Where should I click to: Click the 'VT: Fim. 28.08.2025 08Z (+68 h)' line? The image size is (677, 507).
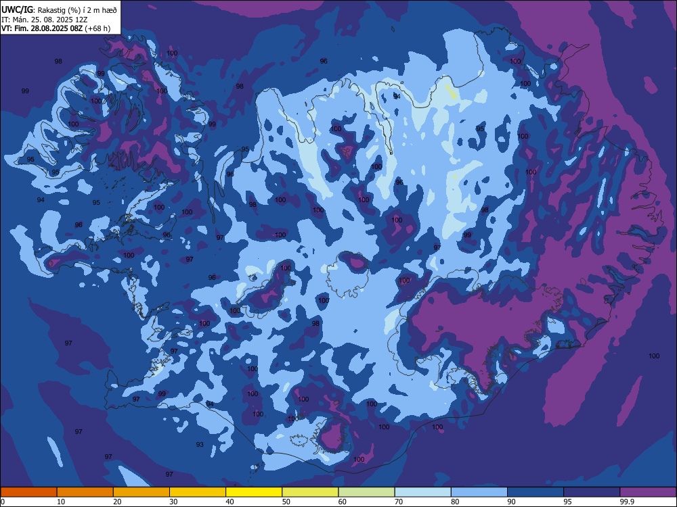point(56,29)
